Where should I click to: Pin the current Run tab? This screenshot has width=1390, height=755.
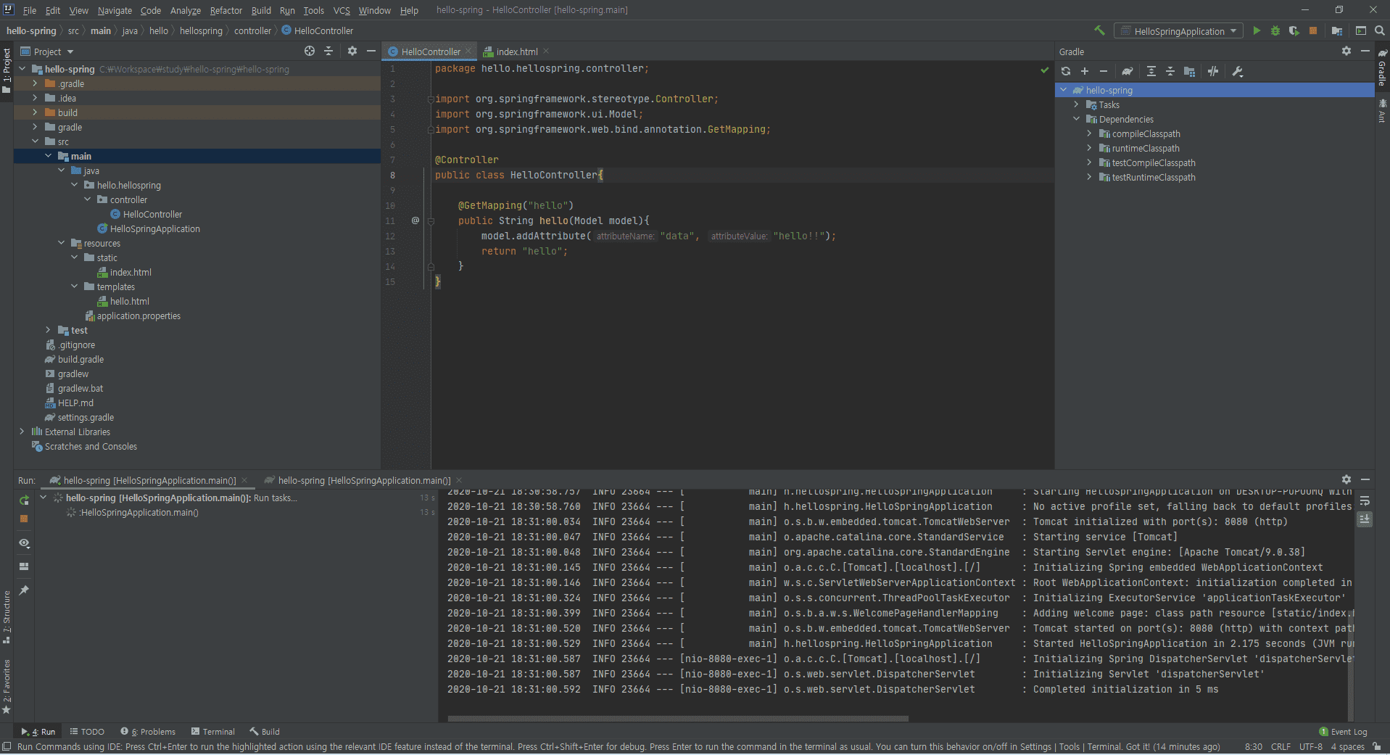pyautogui.click(x=24, y=590)
